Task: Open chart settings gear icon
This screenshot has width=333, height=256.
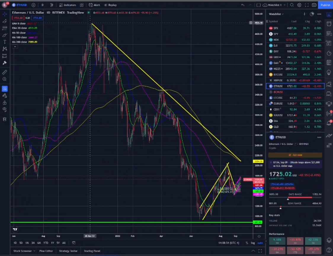Action: coord(299,5)
